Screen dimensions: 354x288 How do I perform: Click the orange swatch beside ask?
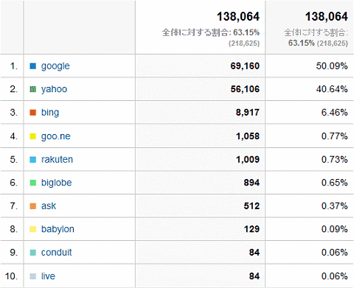tap(33, 206)
